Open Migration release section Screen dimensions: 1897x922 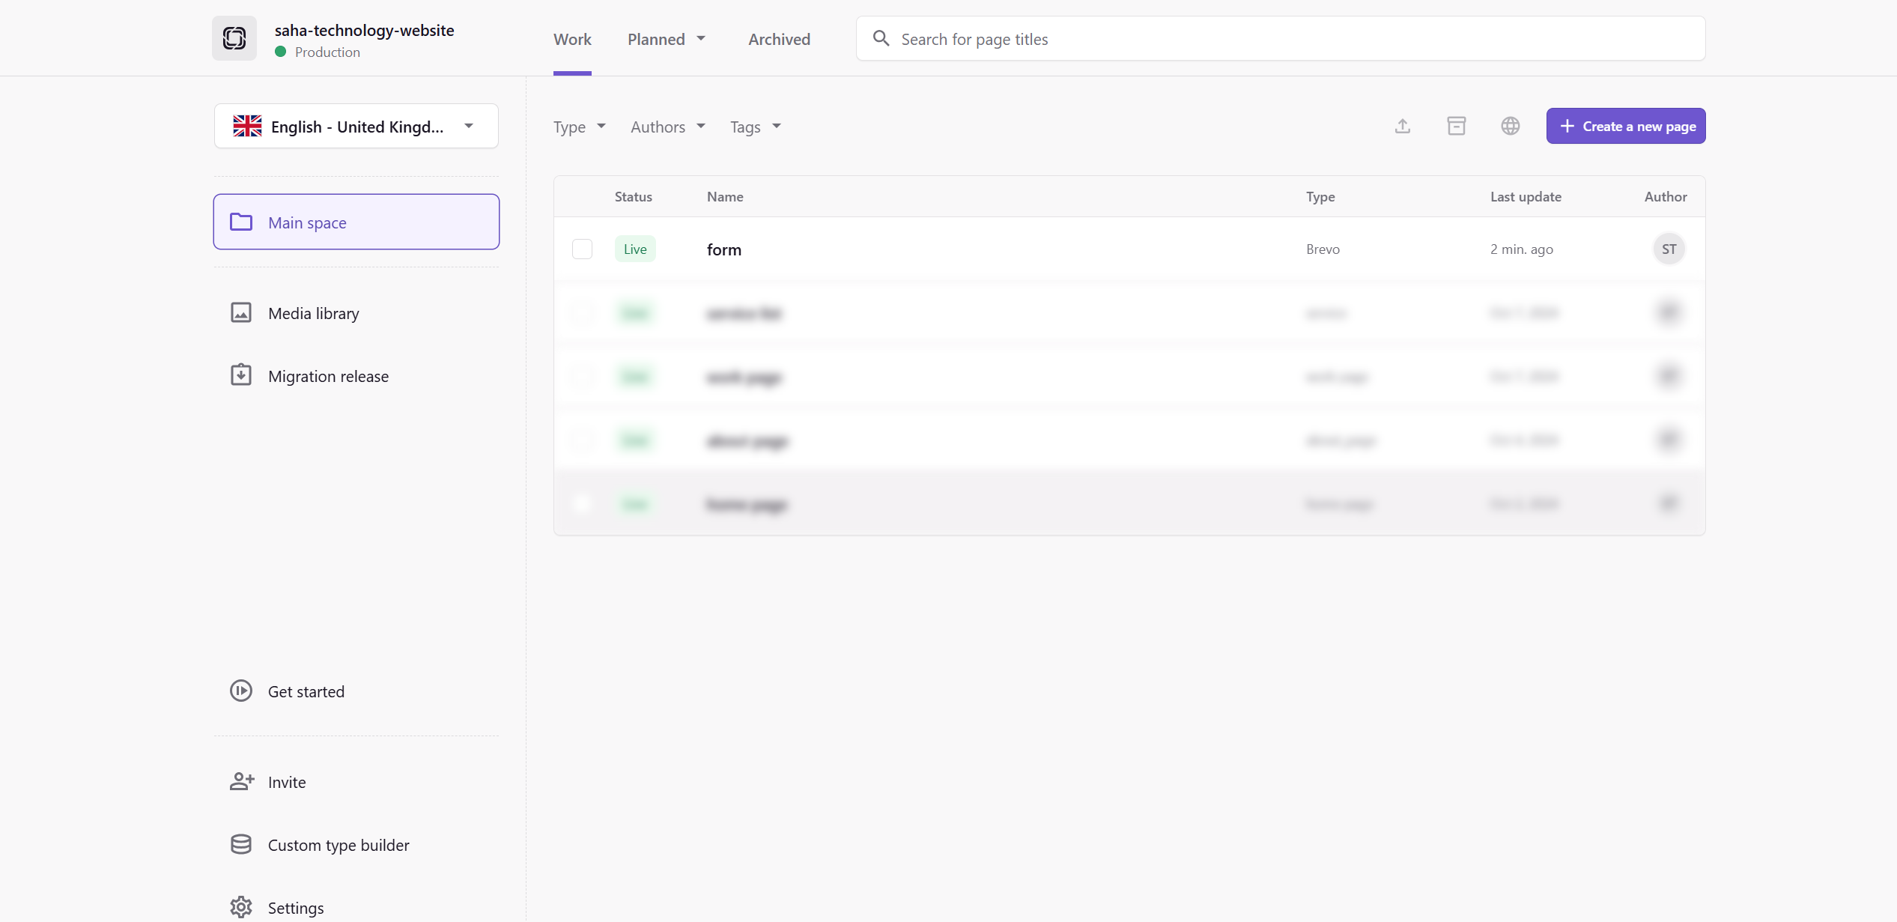coord(328,376)
